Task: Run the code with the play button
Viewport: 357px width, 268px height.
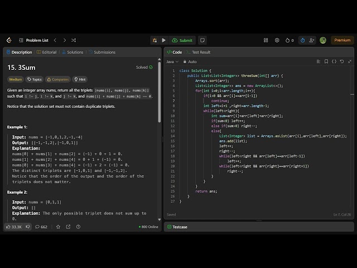Action: (163, 40)
